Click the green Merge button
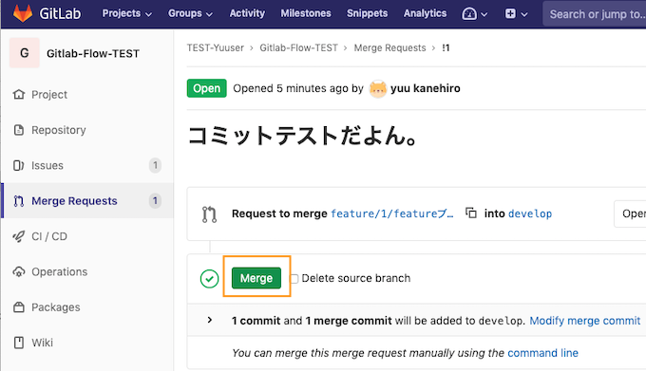 (256, 278)
